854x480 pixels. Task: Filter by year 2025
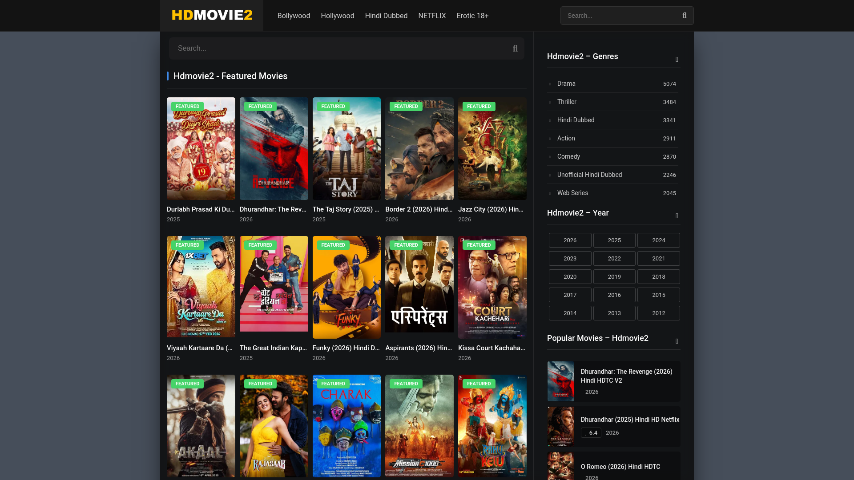coord(614,240)
